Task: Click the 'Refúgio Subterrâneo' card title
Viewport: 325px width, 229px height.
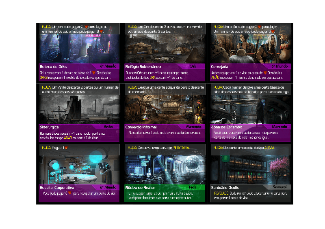Action: coord(143,67)
